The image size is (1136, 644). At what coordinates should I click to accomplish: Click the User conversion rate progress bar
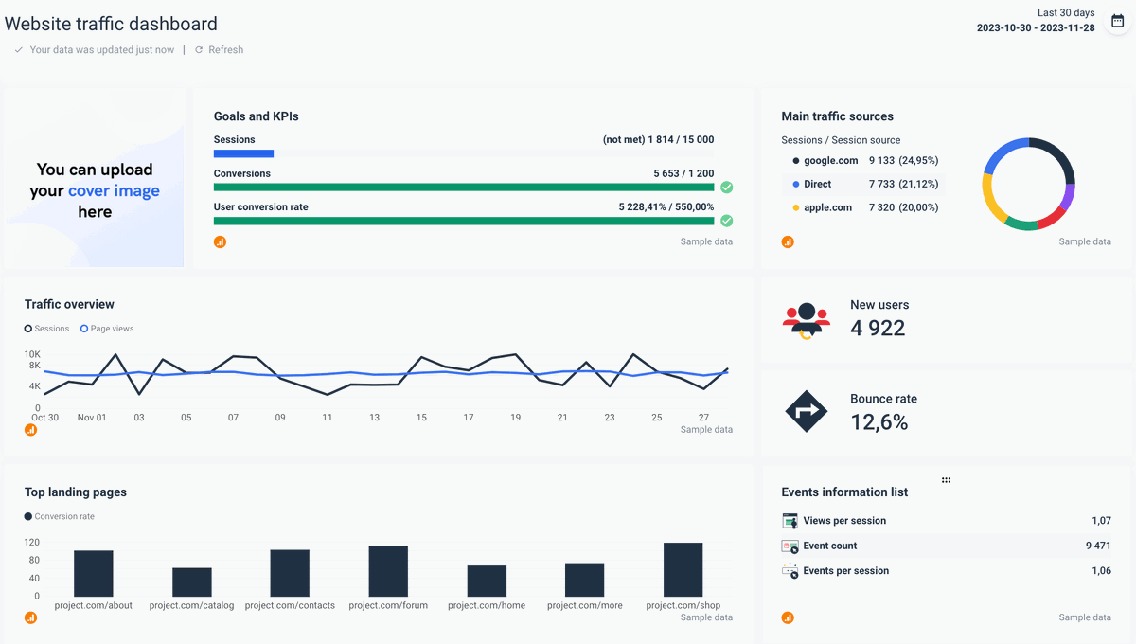coord(464,221)
